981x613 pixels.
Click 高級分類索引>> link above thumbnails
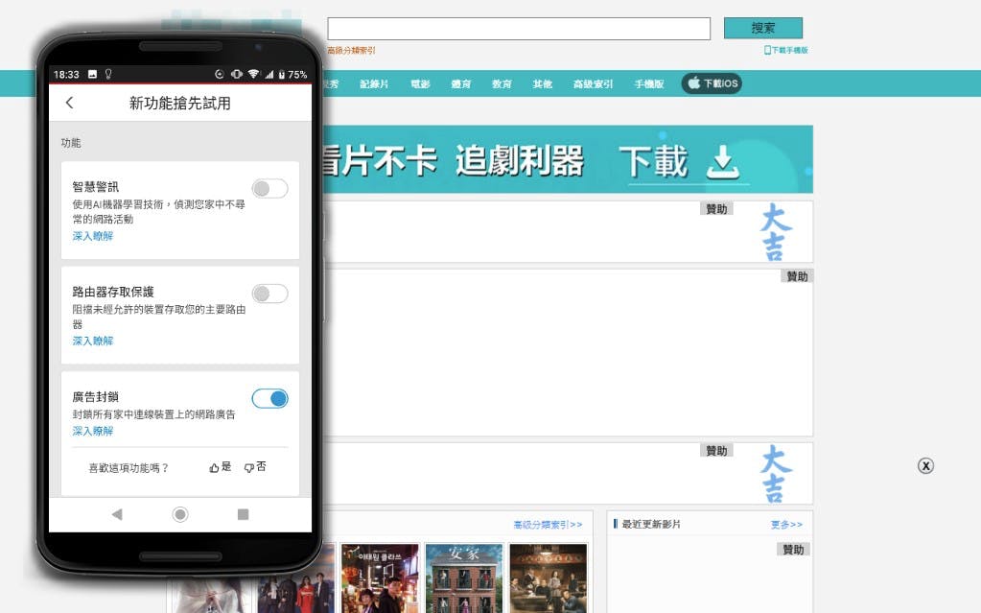[549, 525]
